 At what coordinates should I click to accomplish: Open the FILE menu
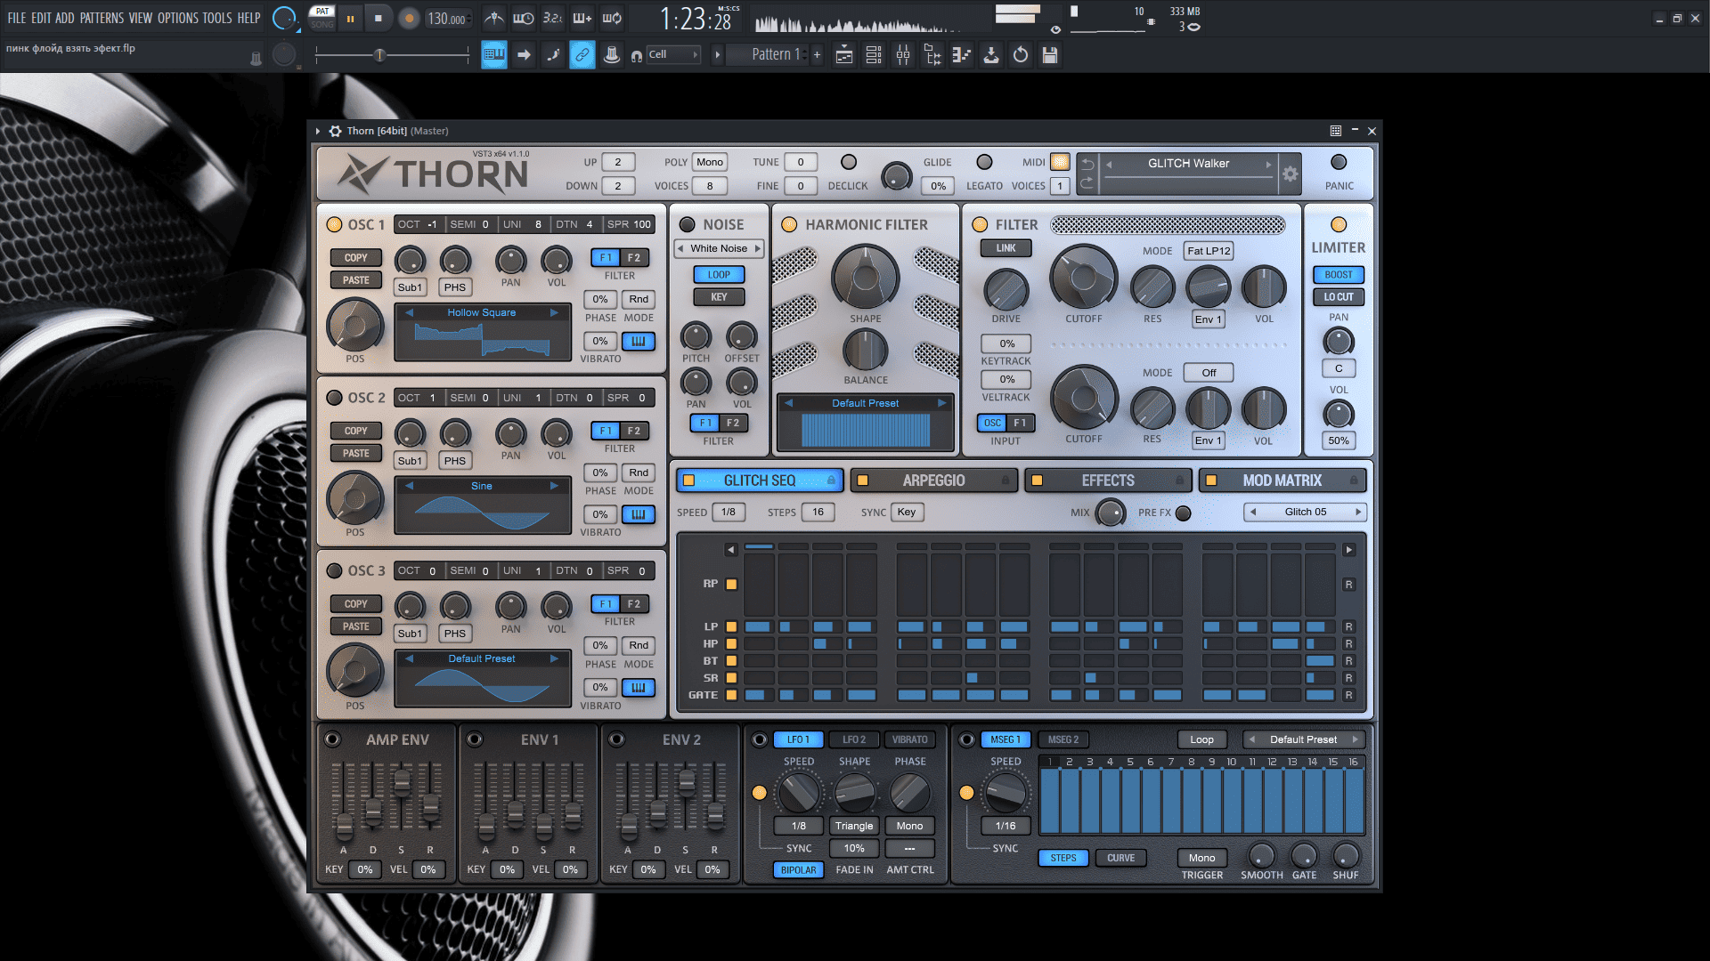point(17,18)
